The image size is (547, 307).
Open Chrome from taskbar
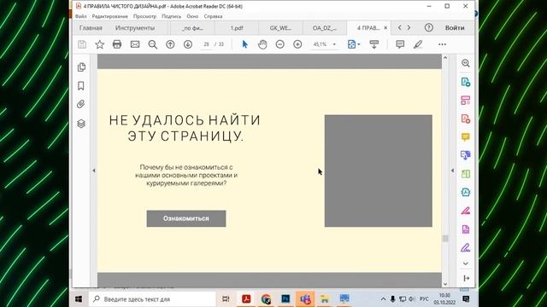[266, 299]
